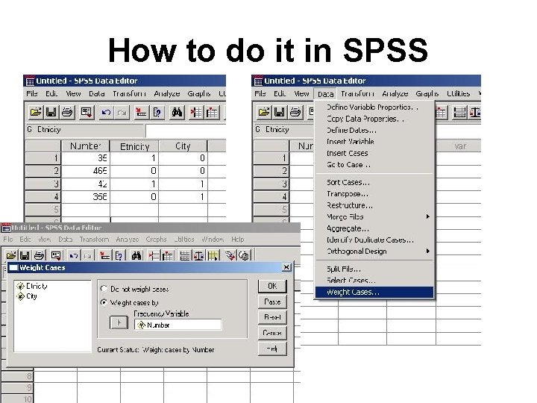Screen dimensions: 537x403
Task: Select Etnicity in the Weight Cases variable list
Action: point(32,286)
